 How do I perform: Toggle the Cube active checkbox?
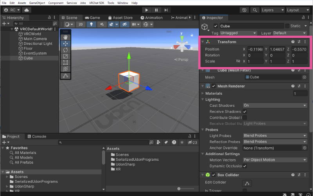[216, 26]
